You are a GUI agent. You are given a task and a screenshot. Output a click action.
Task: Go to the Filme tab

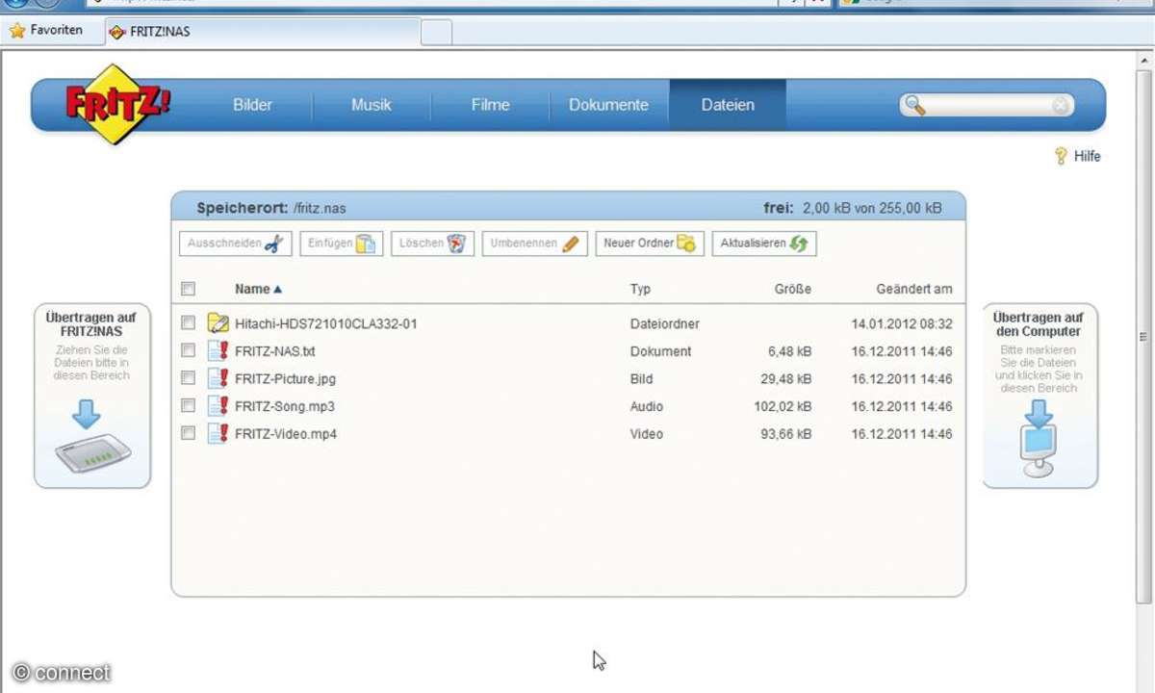(x=490, y=105)
